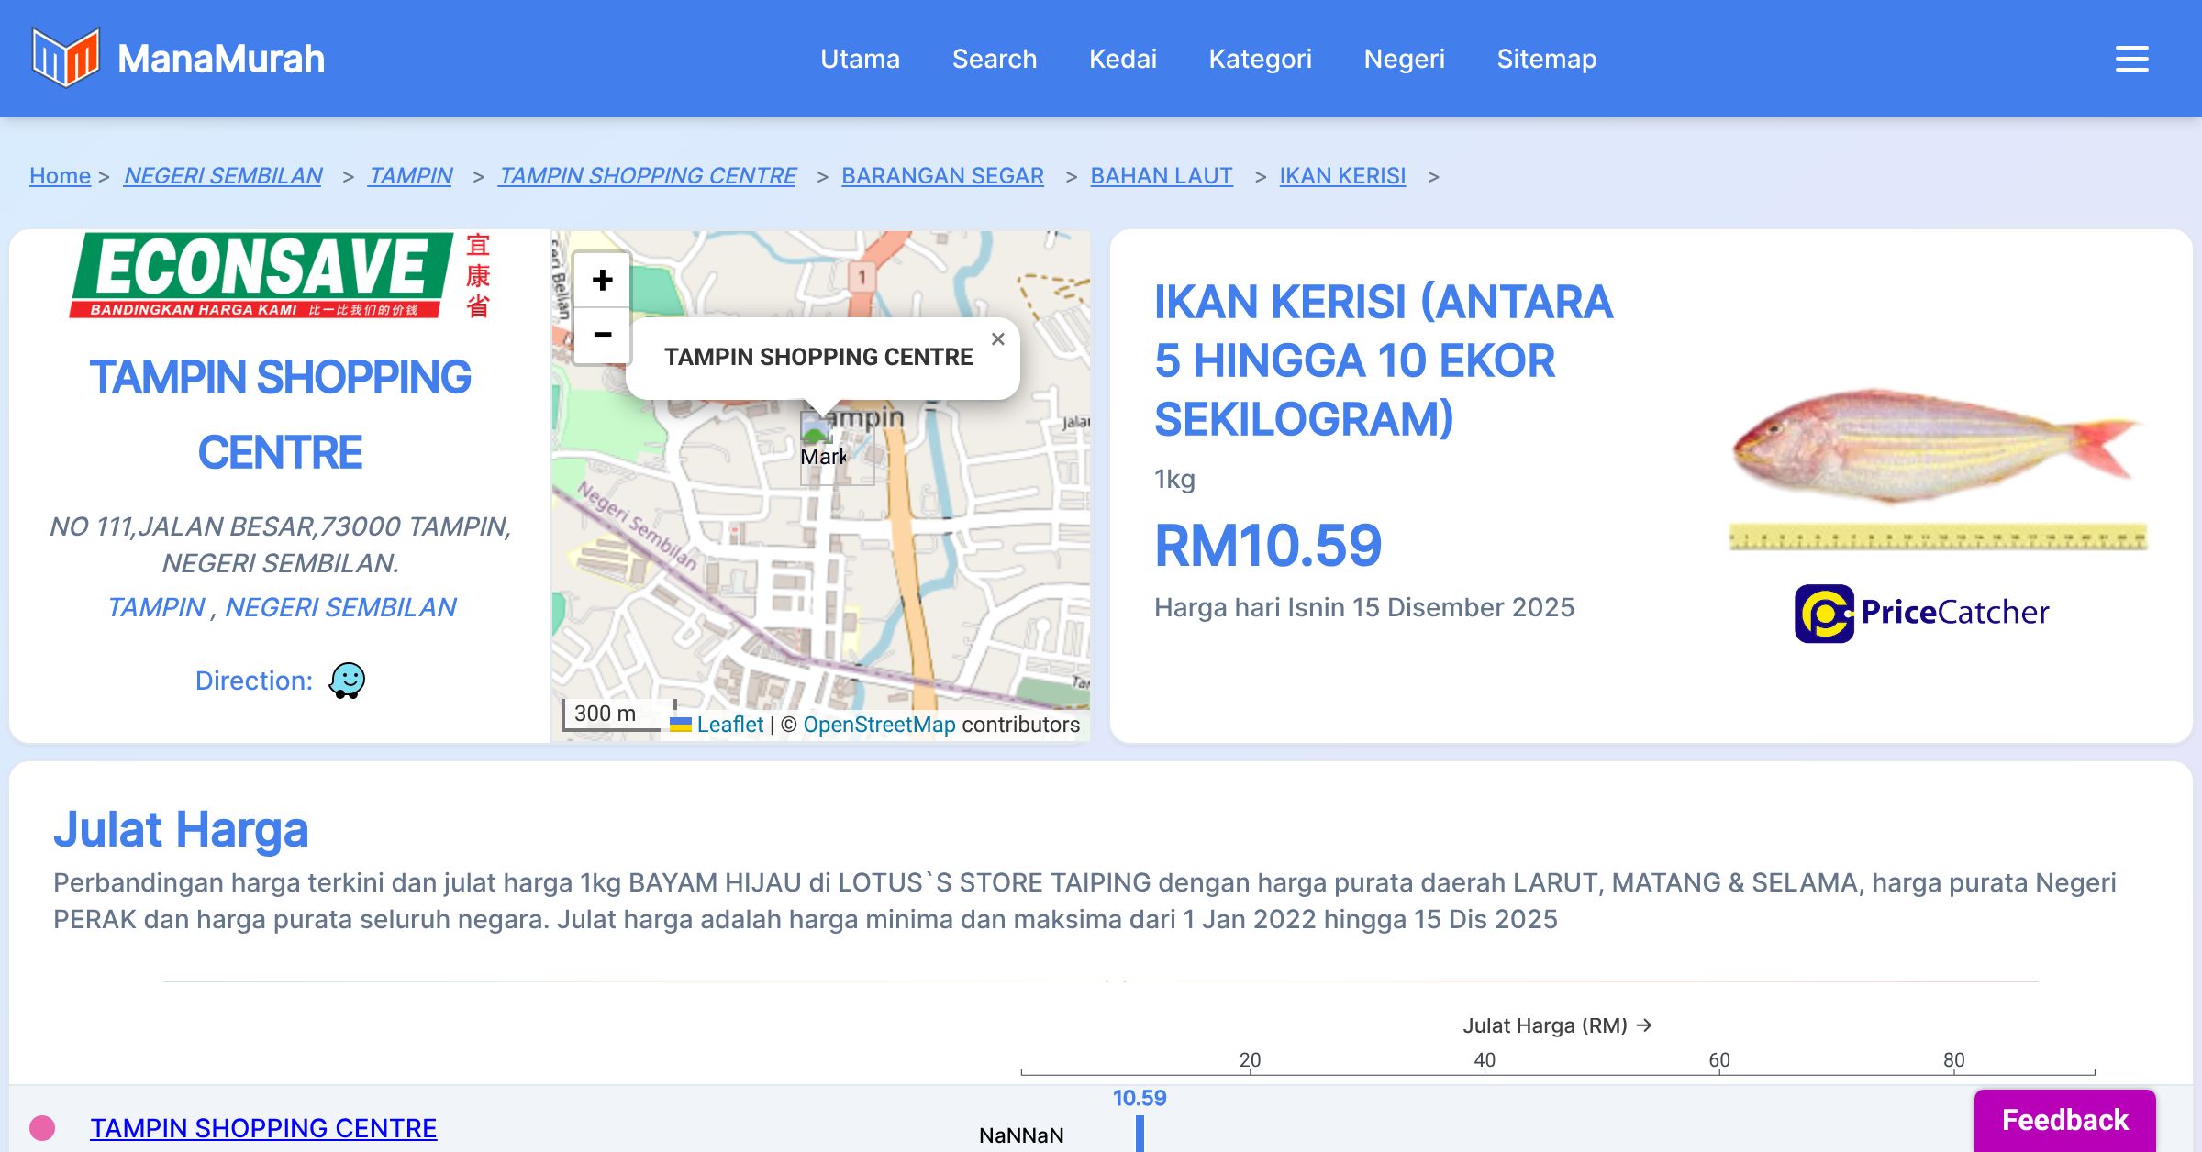The height and width of the screenshot is (1152, 2202).
Task: Click the Ikan Kerisi fish image
Action: click(x=1936, y=447)
